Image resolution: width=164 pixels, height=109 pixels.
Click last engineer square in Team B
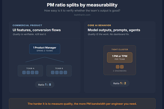(x=65, y=72)
